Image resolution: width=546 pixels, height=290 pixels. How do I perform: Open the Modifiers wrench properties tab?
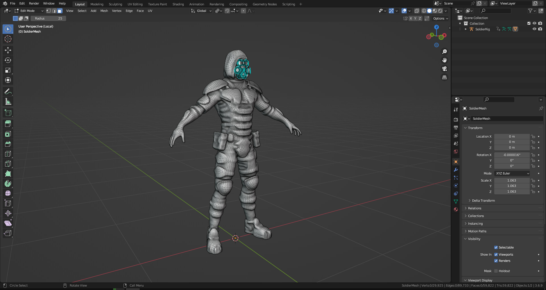tap(456, 170)
